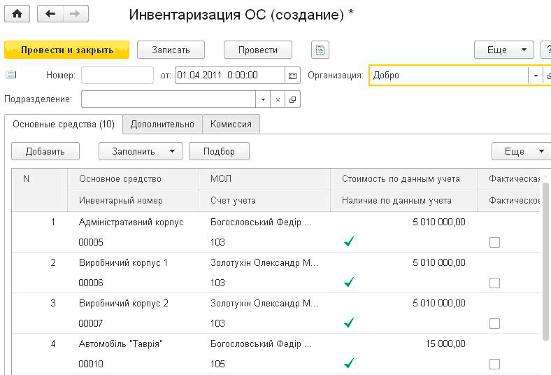This screenshot has width=551, height=375.
Task: Click the green checkmark in row 00006
Action: (349, 282)
